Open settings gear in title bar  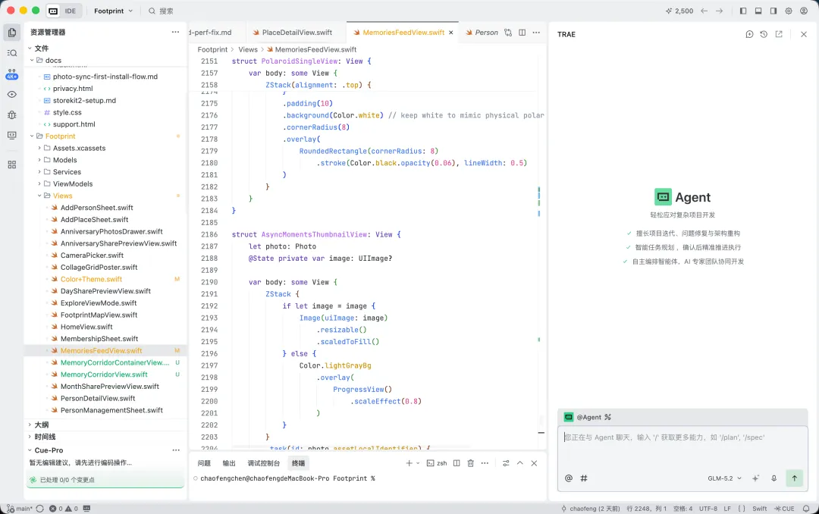(x=789, y=11)
